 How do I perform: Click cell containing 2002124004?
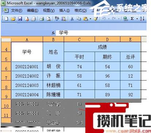(27, 95)
